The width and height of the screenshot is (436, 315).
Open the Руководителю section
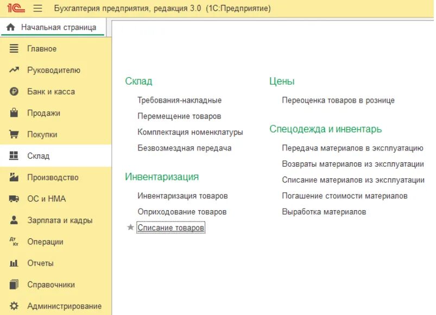[x=55, y=70]
